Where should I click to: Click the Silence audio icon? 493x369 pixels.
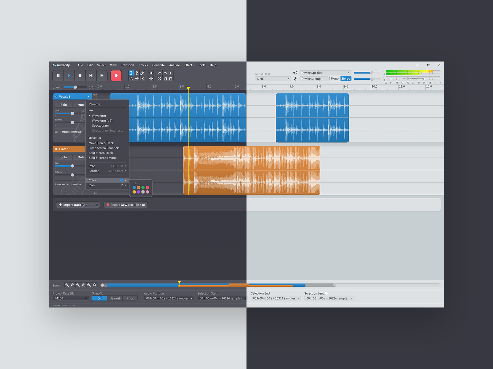(151, 78)
